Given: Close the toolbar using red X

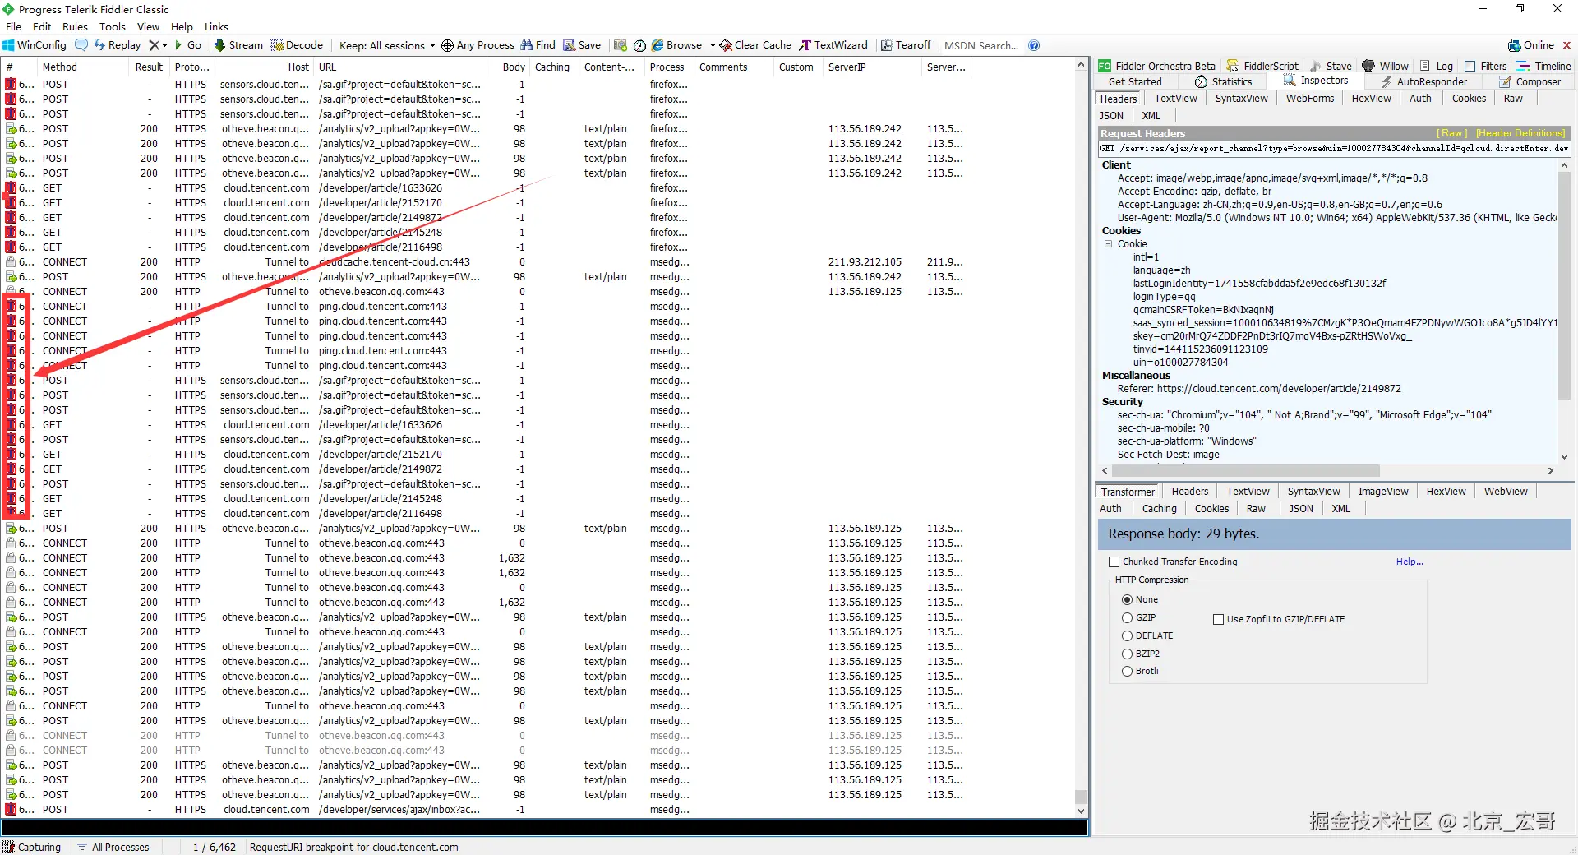Looking at the screenshot, I should point(1566,45).
